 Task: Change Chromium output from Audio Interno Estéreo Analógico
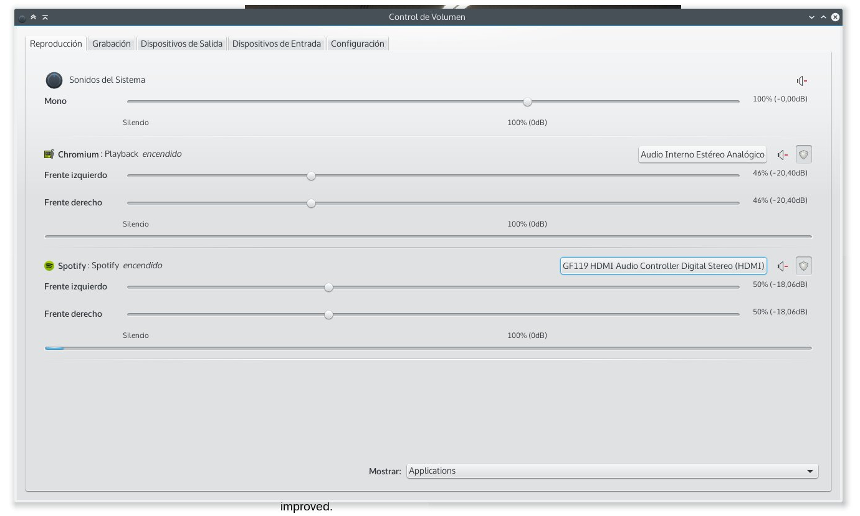click(702, 154)
